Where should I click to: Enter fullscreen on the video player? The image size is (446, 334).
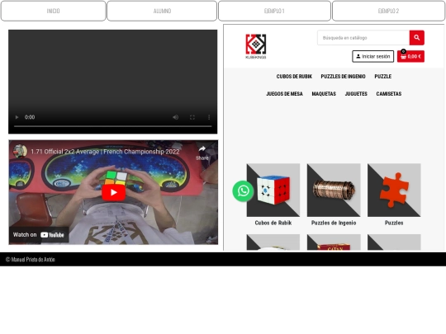coord(192,117)
